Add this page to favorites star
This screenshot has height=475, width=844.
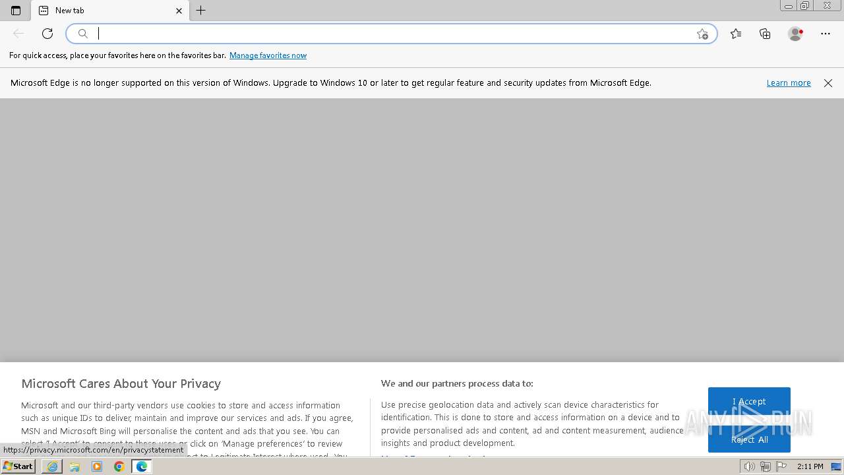pos(702,34)
